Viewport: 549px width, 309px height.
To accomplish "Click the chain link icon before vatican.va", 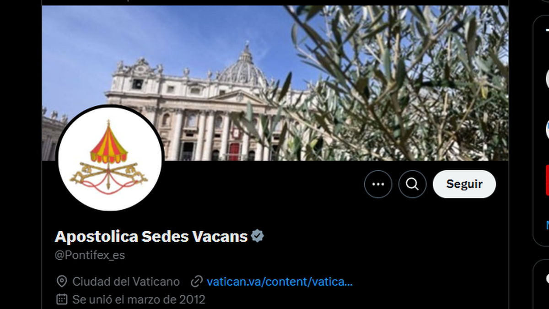I will pyautogui.click(x=197, y=281).
